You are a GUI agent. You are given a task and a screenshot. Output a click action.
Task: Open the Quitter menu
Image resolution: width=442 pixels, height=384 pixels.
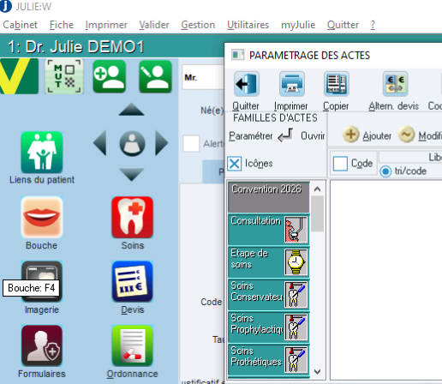click(x=343, y=25)
